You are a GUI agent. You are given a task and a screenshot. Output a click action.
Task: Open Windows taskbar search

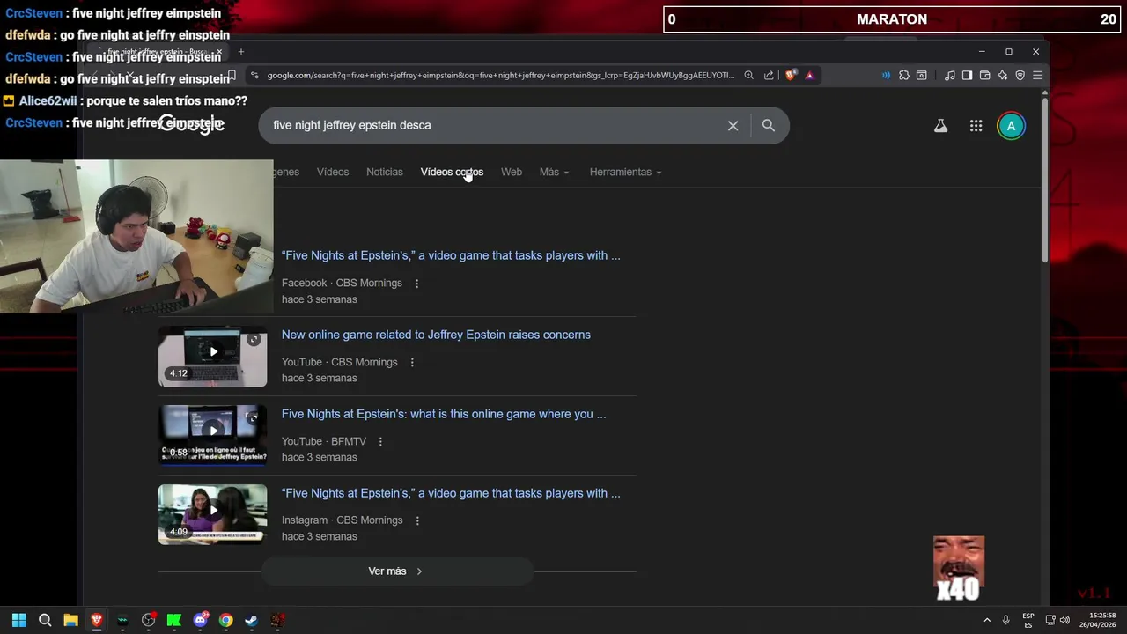click(45, 620)
